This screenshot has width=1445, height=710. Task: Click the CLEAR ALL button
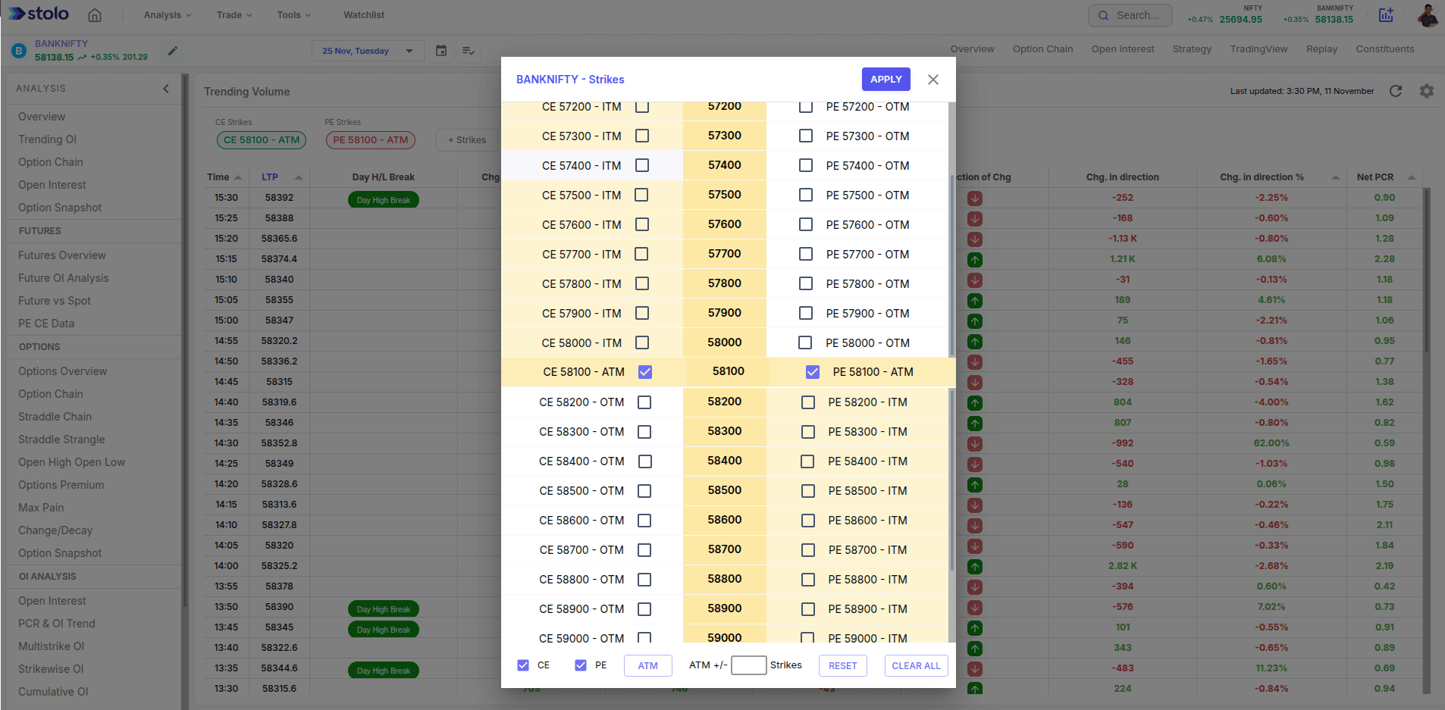[916, 665]
